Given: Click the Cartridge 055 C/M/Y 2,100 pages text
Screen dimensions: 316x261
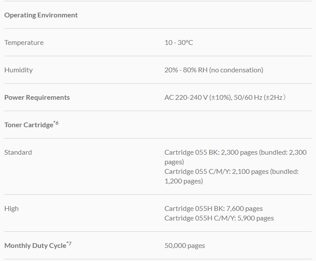Looking at the screenshot, I should (x=216, y=172).
